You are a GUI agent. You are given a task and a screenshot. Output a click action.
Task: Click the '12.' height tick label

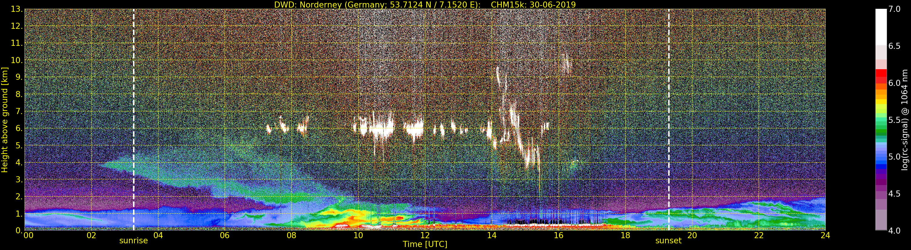tap(17, 26)
